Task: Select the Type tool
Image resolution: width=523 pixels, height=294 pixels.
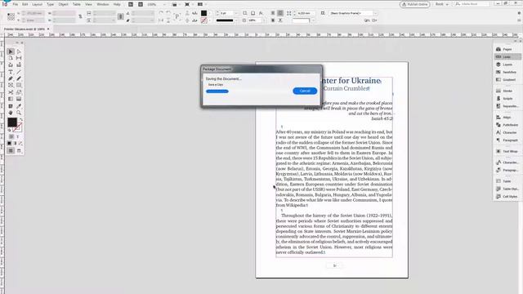Action: tap(11, 72)
